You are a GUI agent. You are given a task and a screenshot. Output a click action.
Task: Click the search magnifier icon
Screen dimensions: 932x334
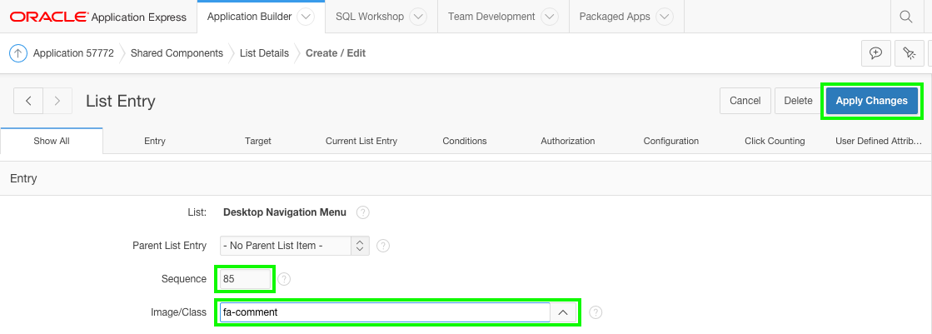(x=906, y=17)
